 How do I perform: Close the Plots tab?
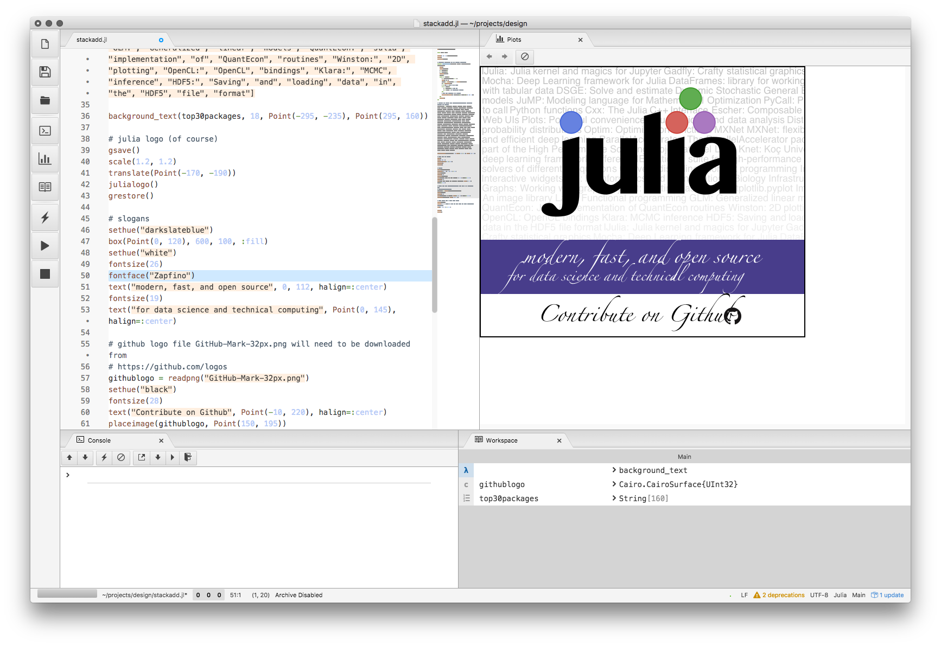(580, 40)
